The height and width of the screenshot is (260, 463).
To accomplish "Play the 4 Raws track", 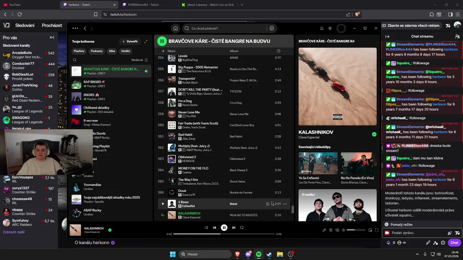I will coord(163,204).
